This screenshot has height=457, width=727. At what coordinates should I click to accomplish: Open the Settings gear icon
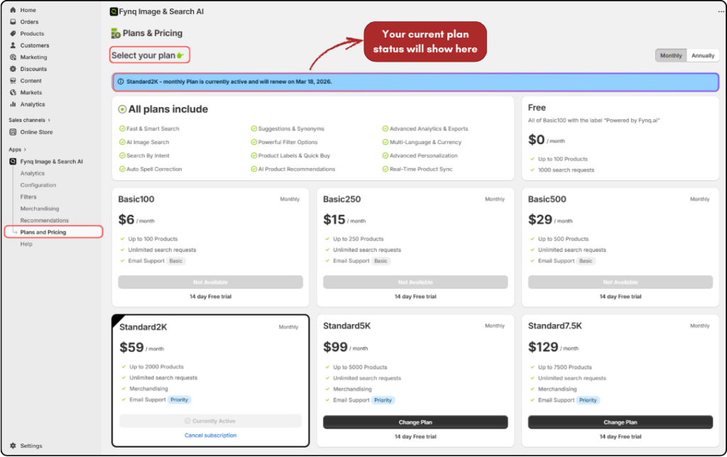pos(13,446)
